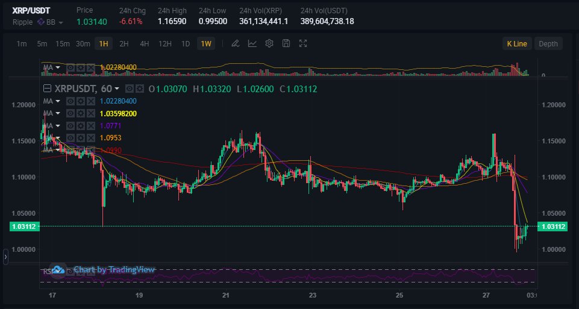579x309 pixels.
Task: Click the 24h Vol(XRP) value 361,134,441.1
Action: [x=264, y=22]
